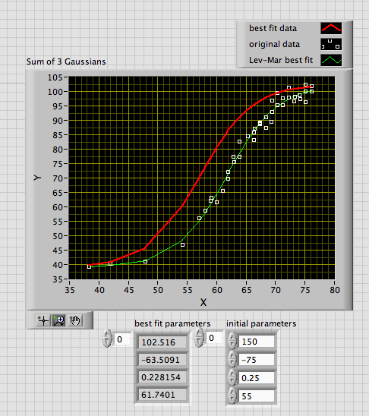Screen dimensions: 369x416
Task: Click the best fit data red plot icon
Action: (331, 28)
